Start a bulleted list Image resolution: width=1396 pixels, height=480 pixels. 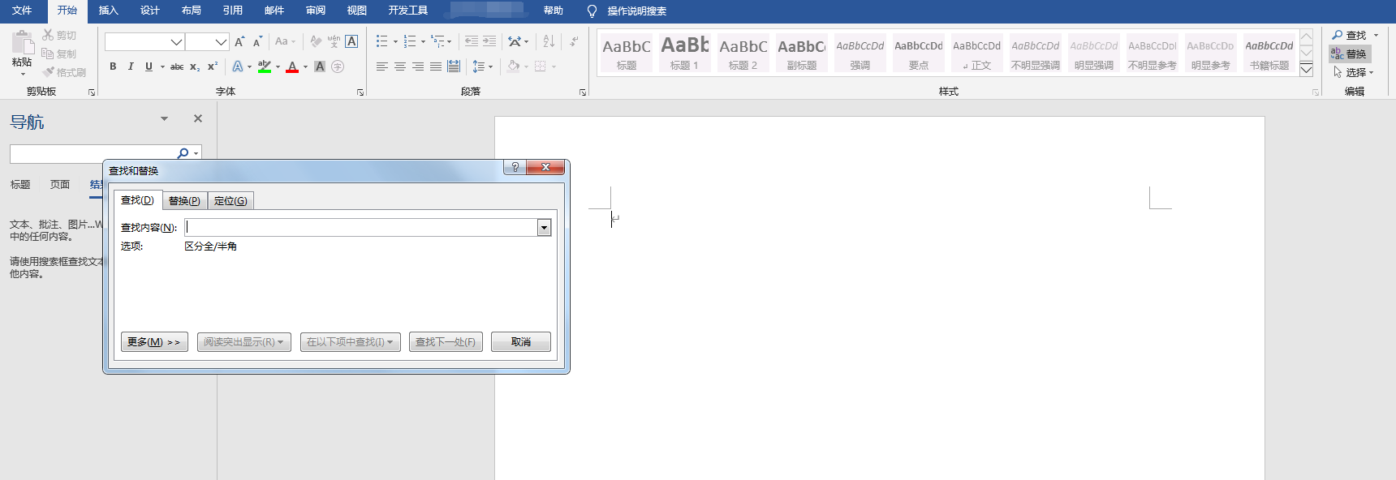coord(382,41)
